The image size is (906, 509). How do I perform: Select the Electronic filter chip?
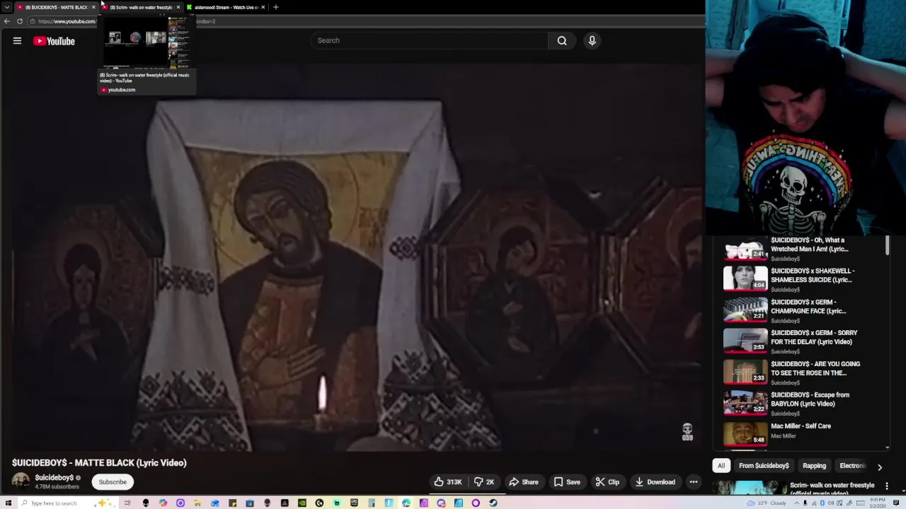852,466
